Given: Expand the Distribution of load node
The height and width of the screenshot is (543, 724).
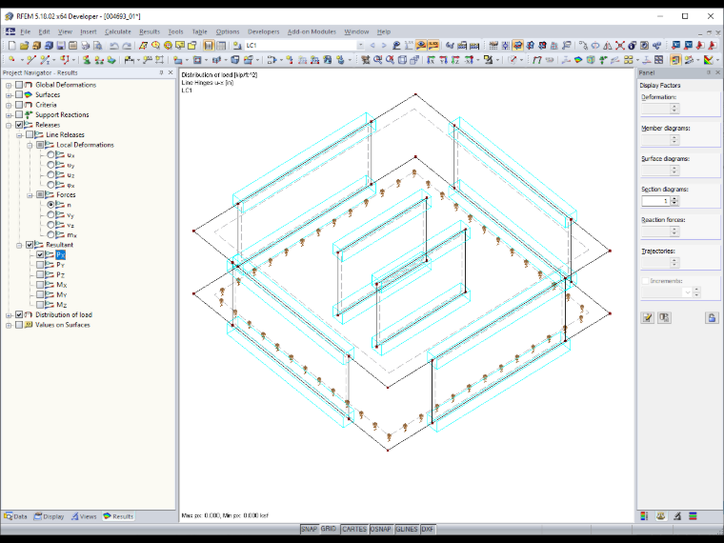Looking at the screenshot, I should 9,315.
